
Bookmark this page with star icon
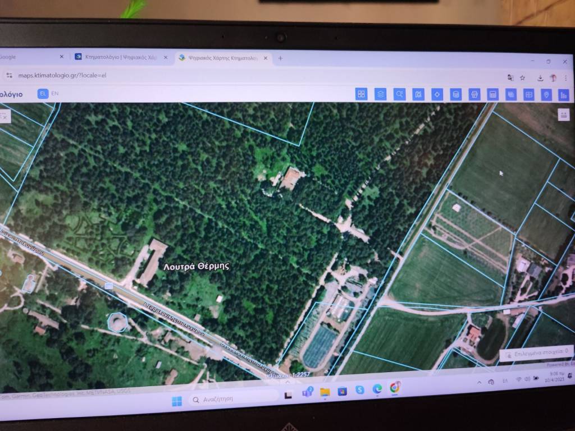point(522,78)
